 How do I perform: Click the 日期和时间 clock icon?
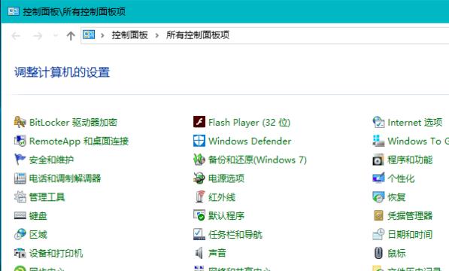378,234
